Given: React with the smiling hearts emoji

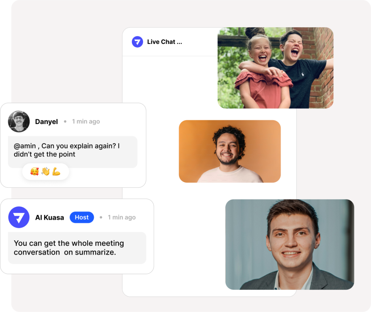Looking at the screenshot, I should pyautogui.click(x=34, y=171).
